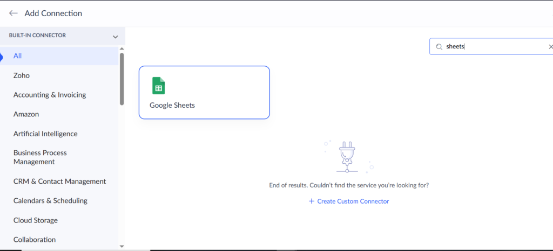Viewport: 553px width, 251px height.
Task: Open the Collaboration category
Action: pyautogui.click(x=35, y=240)
